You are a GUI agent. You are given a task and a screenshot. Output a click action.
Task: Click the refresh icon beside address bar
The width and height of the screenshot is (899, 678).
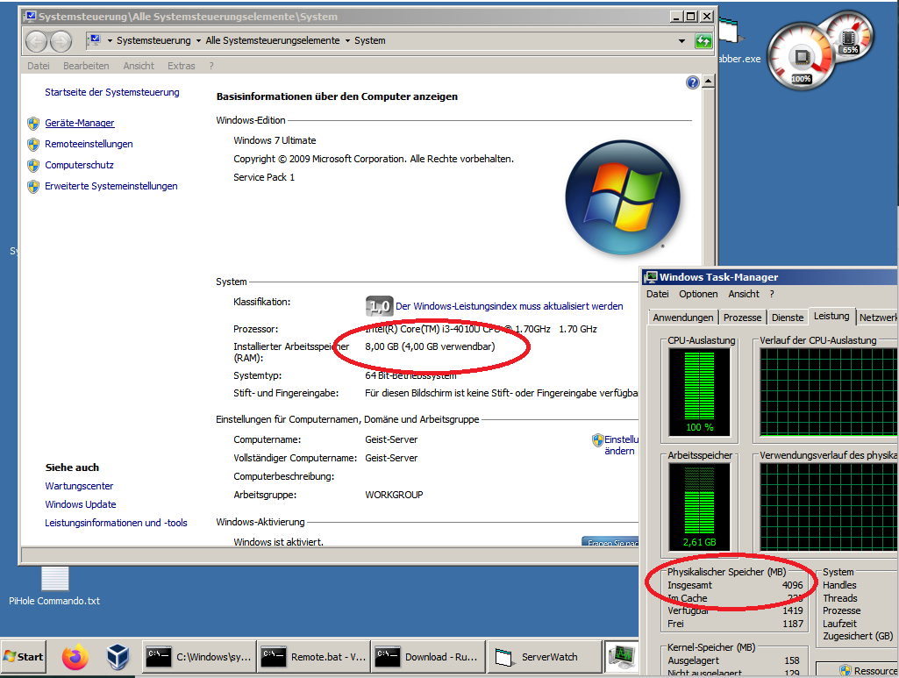point(703,40)
